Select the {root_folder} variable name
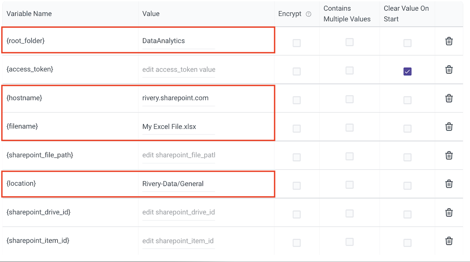This screenshot has height=262, width=470. point(26,41)
